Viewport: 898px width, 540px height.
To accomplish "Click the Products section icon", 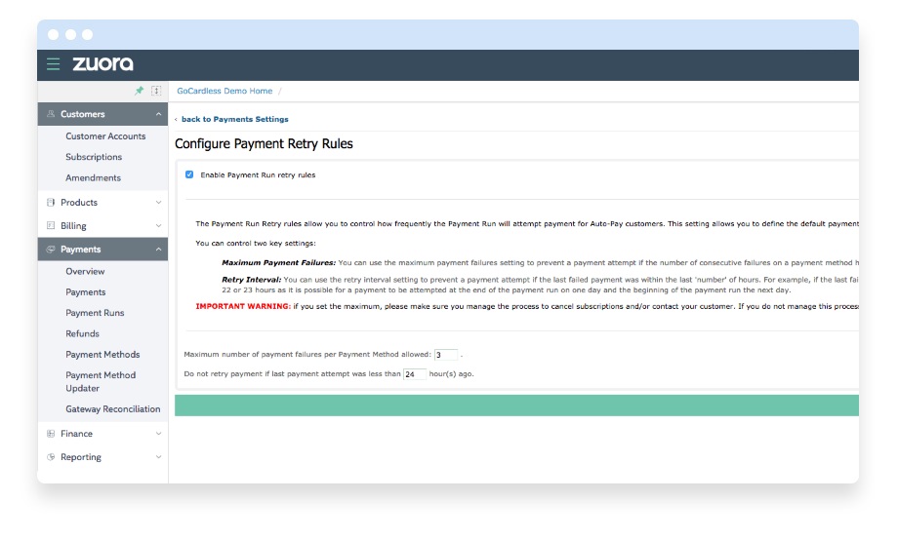I will (x=51, y=203).
